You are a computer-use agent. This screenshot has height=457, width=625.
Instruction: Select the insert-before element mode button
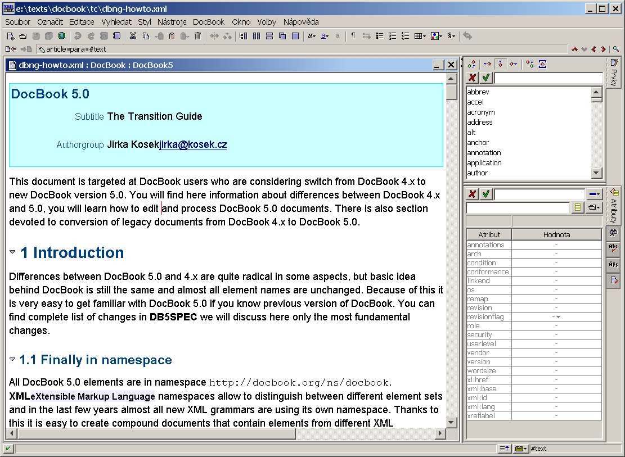point(487,64)
